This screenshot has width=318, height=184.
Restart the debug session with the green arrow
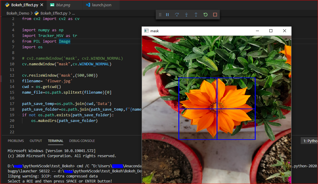[x=206, y=15]
